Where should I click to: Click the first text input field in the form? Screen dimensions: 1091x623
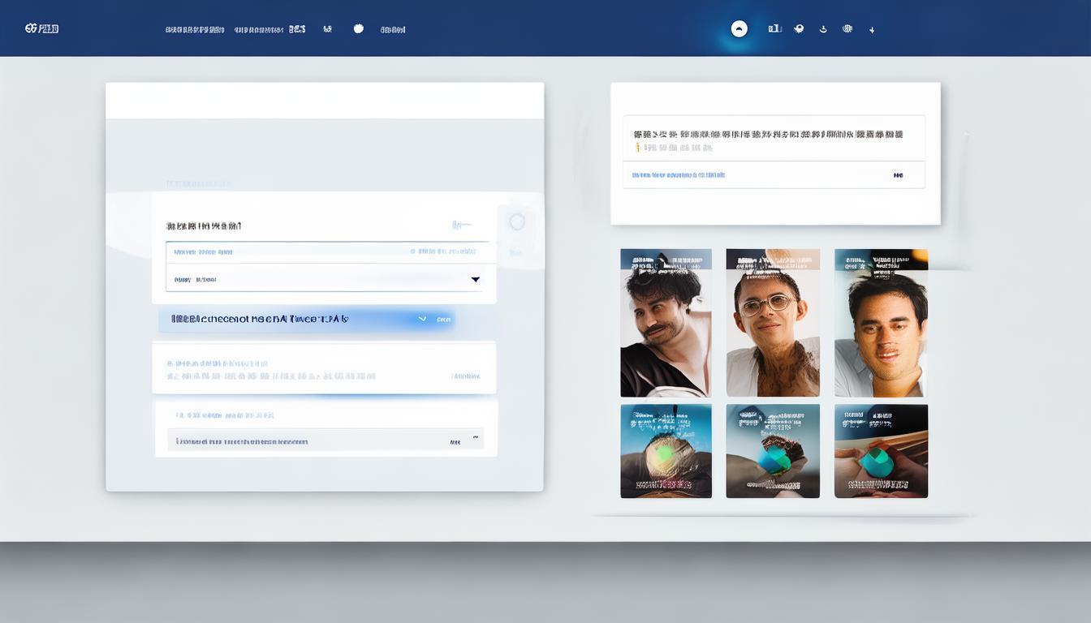[x=326, y=252]
